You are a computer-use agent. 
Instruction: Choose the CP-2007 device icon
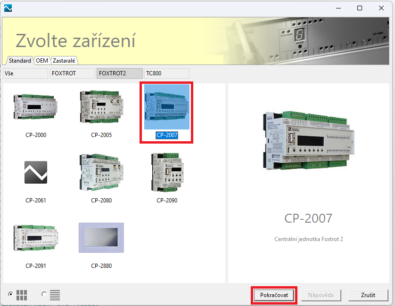pyautogui.click(x=166, y=107)
